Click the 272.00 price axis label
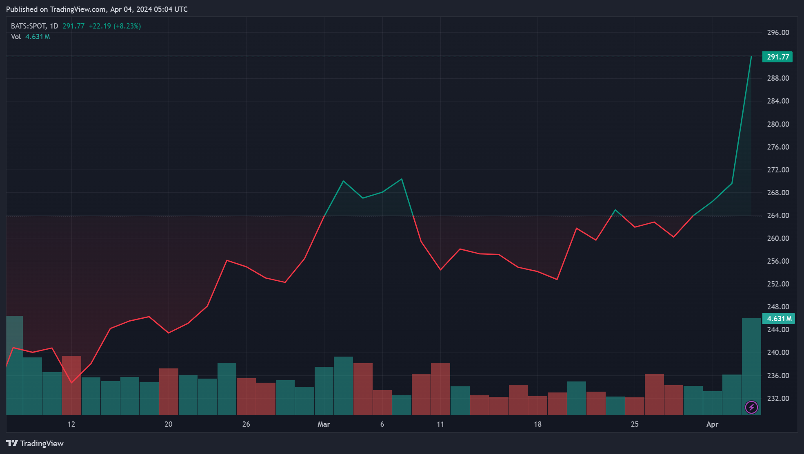804x454 pixels. coord(778,170)
